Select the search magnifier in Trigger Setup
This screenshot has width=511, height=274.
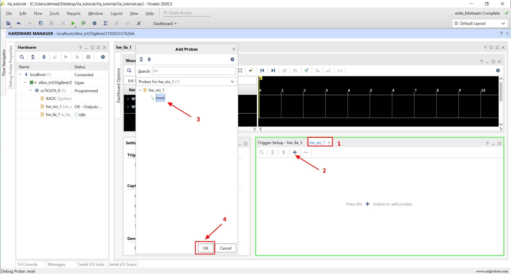pos(261,152)
